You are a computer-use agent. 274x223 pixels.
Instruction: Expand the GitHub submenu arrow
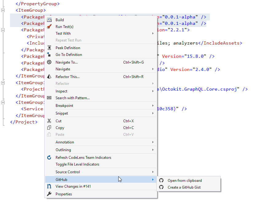pos(153,179)
